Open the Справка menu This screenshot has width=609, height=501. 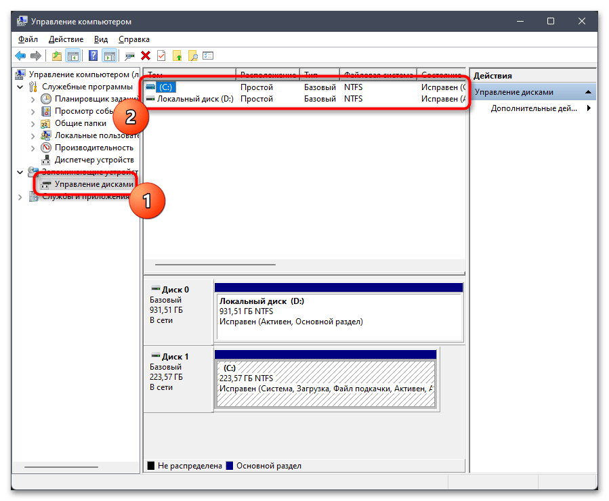(x=133, y=39)
